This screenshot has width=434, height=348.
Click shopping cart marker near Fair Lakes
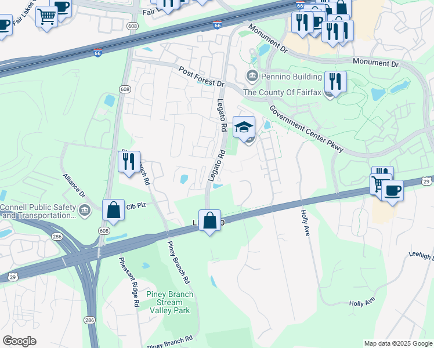pyautogui.click(x=47, y=17)
